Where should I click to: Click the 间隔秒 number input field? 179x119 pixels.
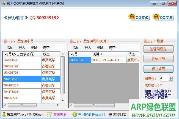[164, 78]
